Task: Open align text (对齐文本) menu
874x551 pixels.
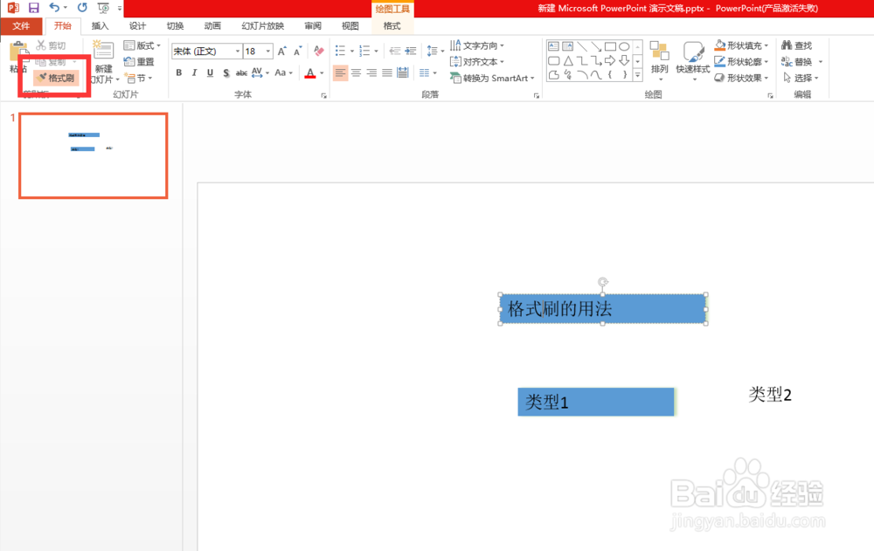Action: 477,62
